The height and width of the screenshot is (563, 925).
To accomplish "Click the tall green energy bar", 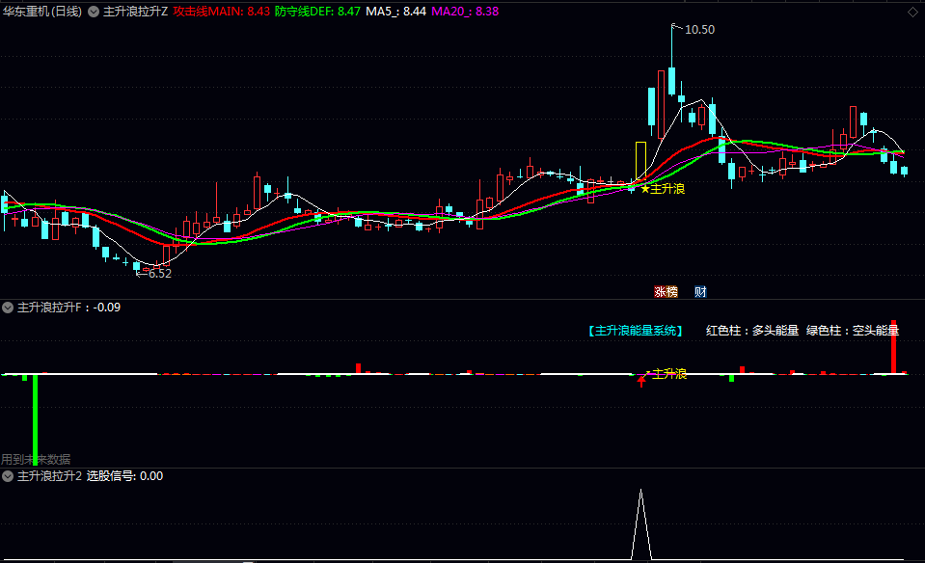I will point(36,419).
